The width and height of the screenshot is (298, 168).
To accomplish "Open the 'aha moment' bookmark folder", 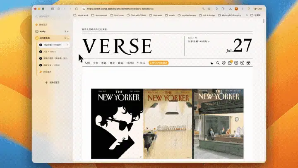I will (x=99, y=15).
